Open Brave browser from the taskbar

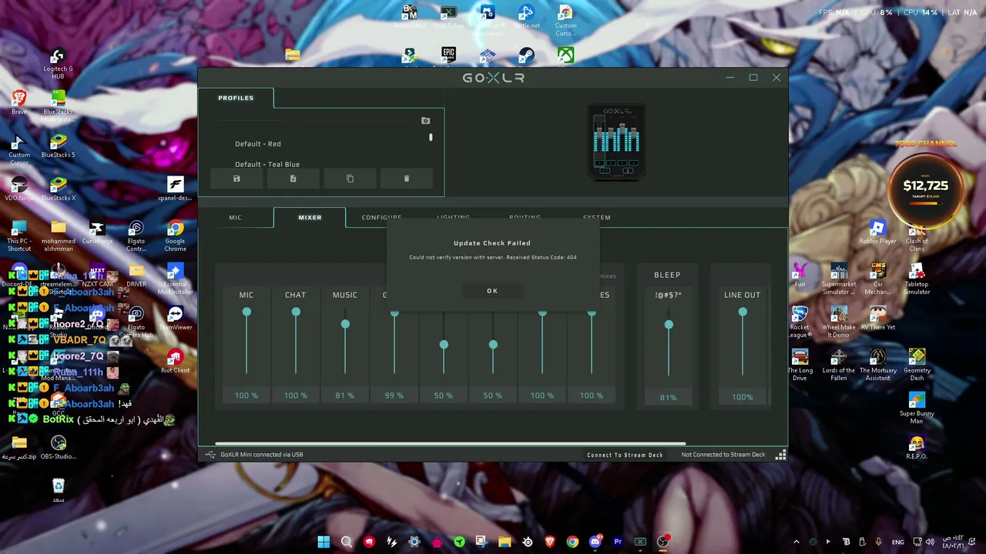(550, 542)
